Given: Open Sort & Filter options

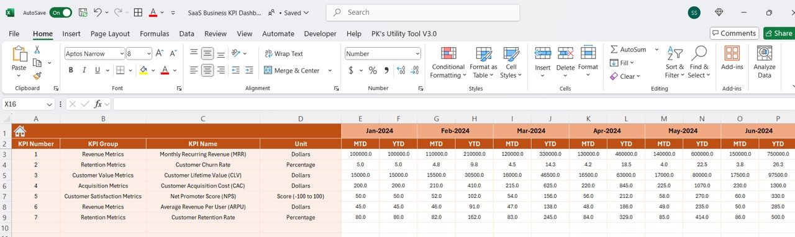Looking at the screenshot, I should (x=675, y=63).
